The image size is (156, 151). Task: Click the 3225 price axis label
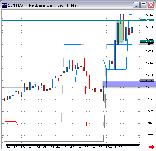149,123
